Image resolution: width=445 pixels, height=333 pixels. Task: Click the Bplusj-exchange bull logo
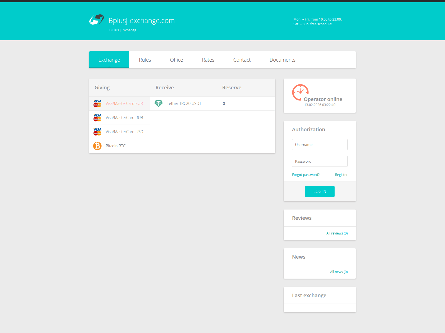97,20
